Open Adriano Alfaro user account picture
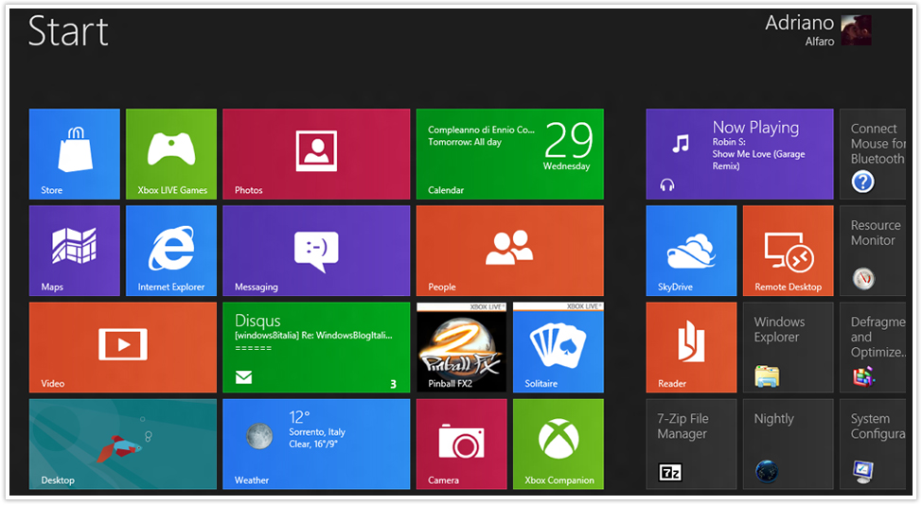Viewport: 922px width, 505px height. (x=856, y=30)
